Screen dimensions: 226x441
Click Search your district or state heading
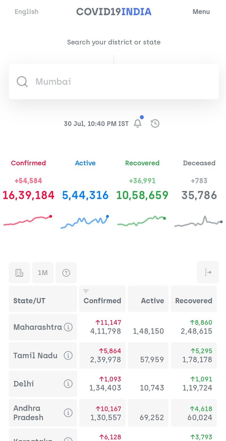(114, 42)
